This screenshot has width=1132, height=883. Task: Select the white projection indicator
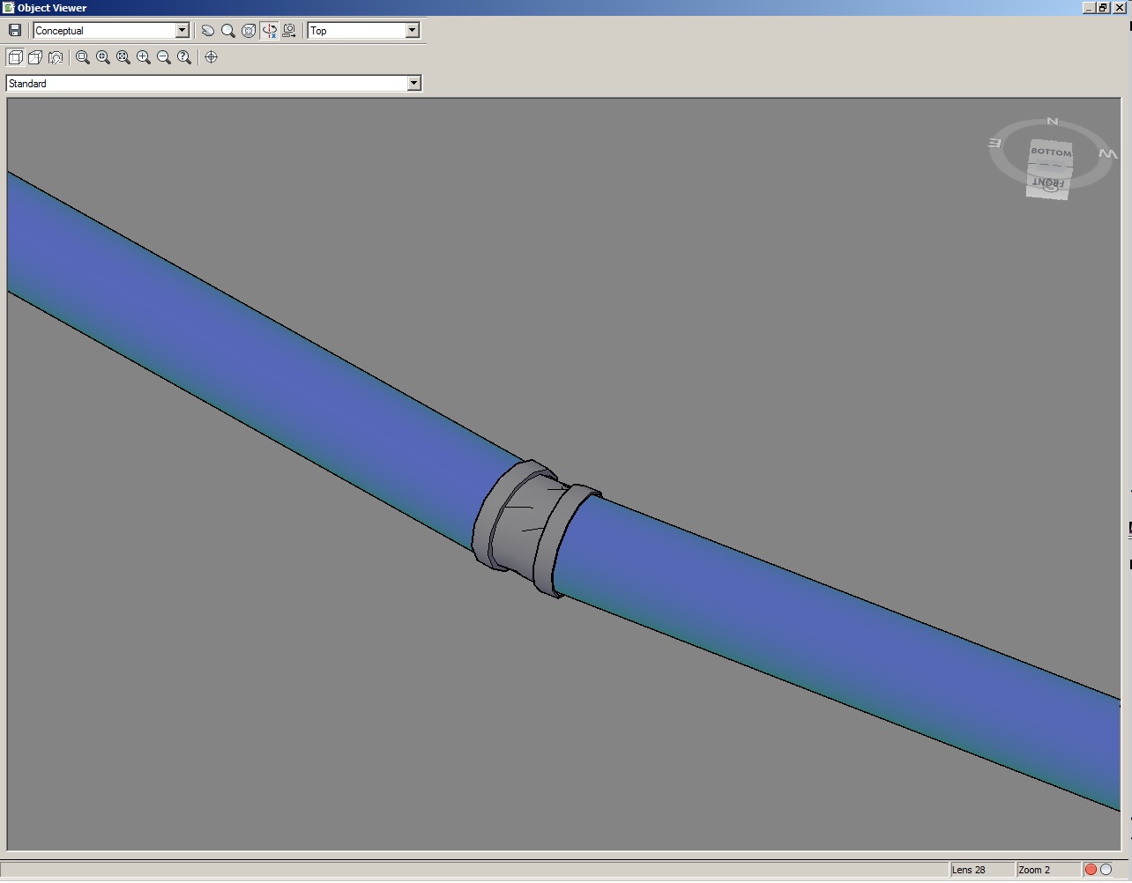point(1105,870)
